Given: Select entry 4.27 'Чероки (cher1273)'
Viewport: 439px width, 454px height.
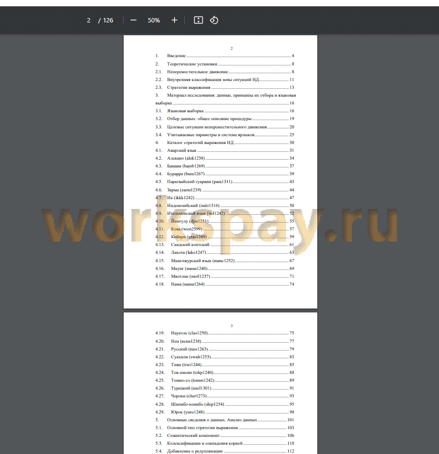Looking at the screenshot, I should click(225, 396).
